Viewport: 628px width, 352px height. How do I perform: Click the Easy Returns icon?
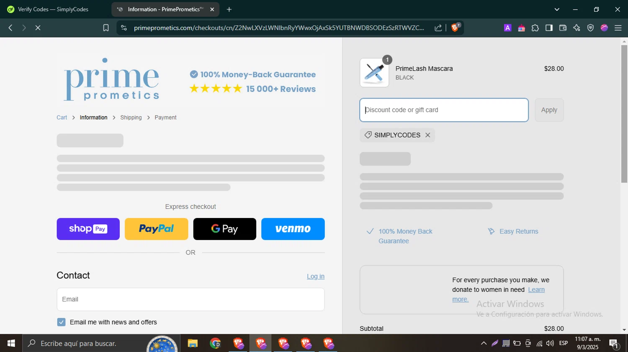coord(491,231)
